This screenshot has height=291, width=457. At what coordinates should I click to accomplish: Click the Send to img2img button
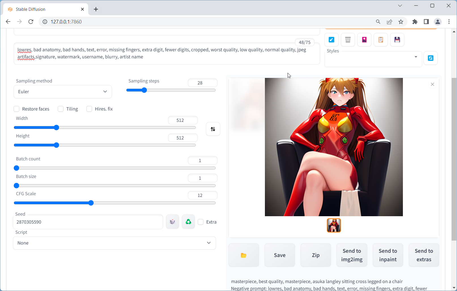click(352, 255)
